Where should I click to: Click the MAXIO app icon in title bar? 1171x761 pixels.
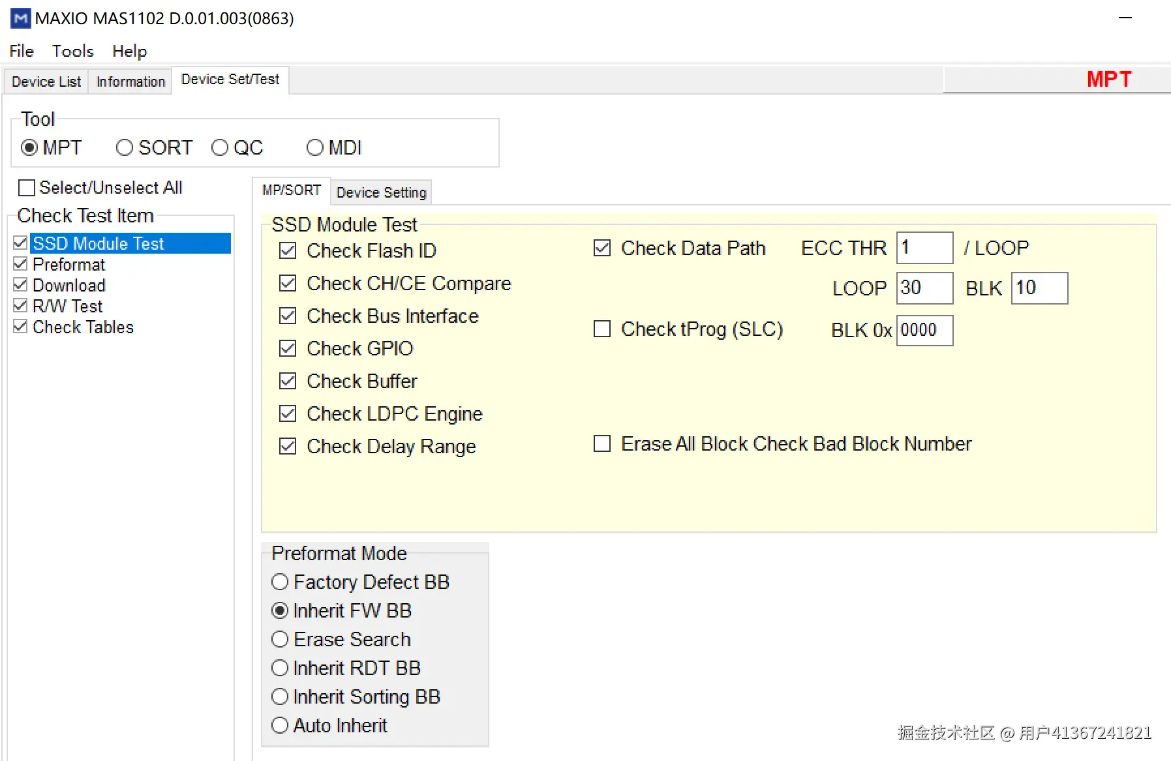pyautogui.click(x=20, y=18)
